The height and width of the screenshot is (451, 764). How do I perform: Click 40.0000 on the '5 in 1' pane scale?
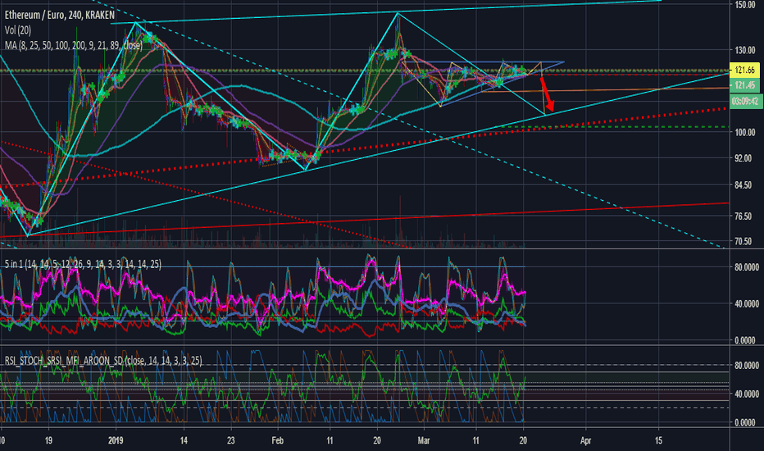pos(747,303)
